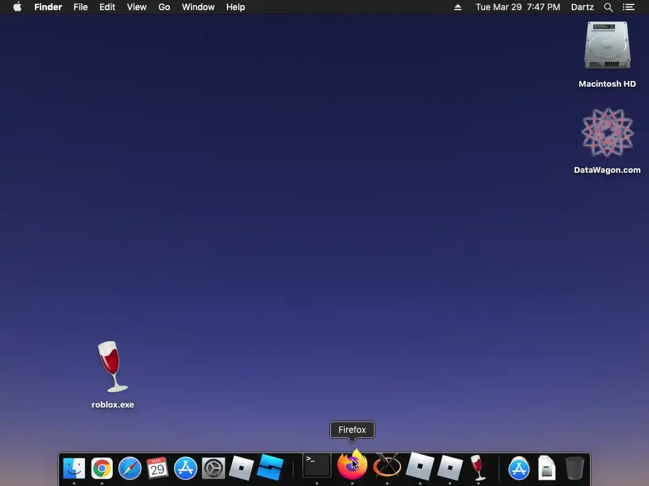Open System Preferences gear in dock
Screen dimensions: 649x486
pos(213,468)
